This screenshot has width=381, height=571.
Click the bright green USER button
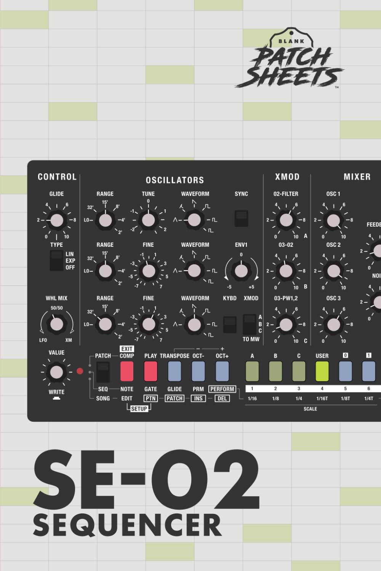(x=322, y=371)
